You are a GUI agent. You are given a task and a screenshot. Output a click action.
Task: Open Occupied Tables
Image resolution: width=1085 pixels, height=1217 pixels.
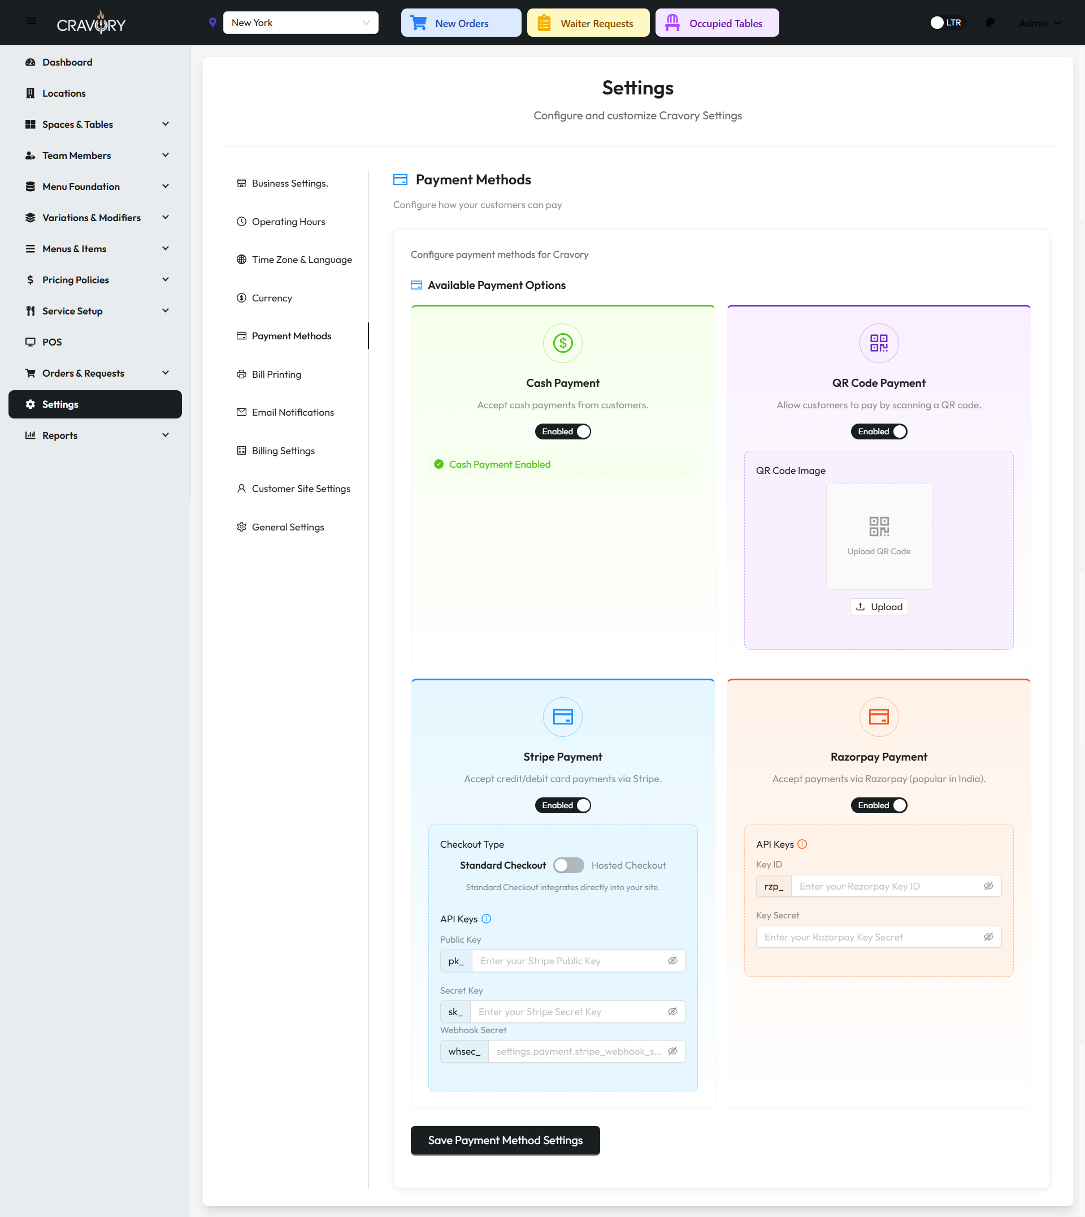coord(717,23)
